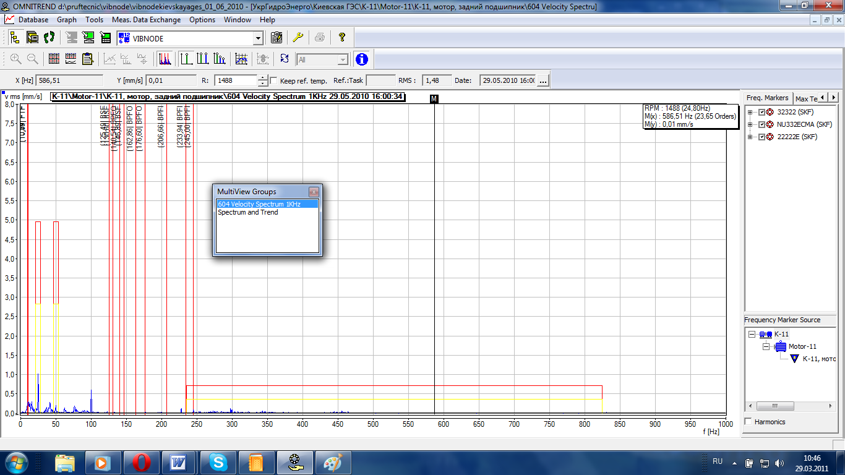The width and height of the screenshot is (845, 475).
Task: Click the date '...' browse button
Action: tap(543, 80)
